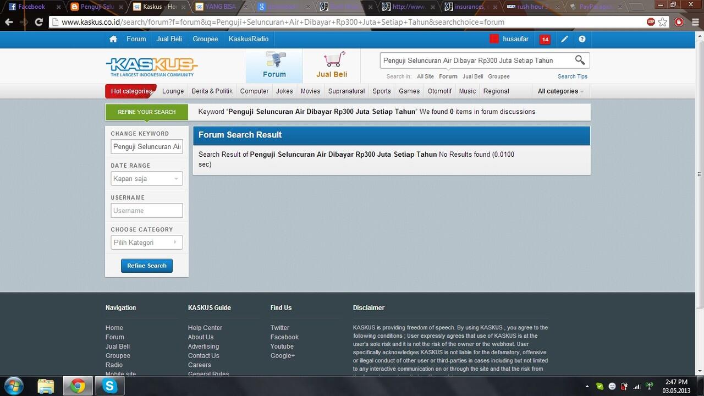Click the Change Keyword input field
The height and width of the screenshot is (396, 704).
(147, 147)
